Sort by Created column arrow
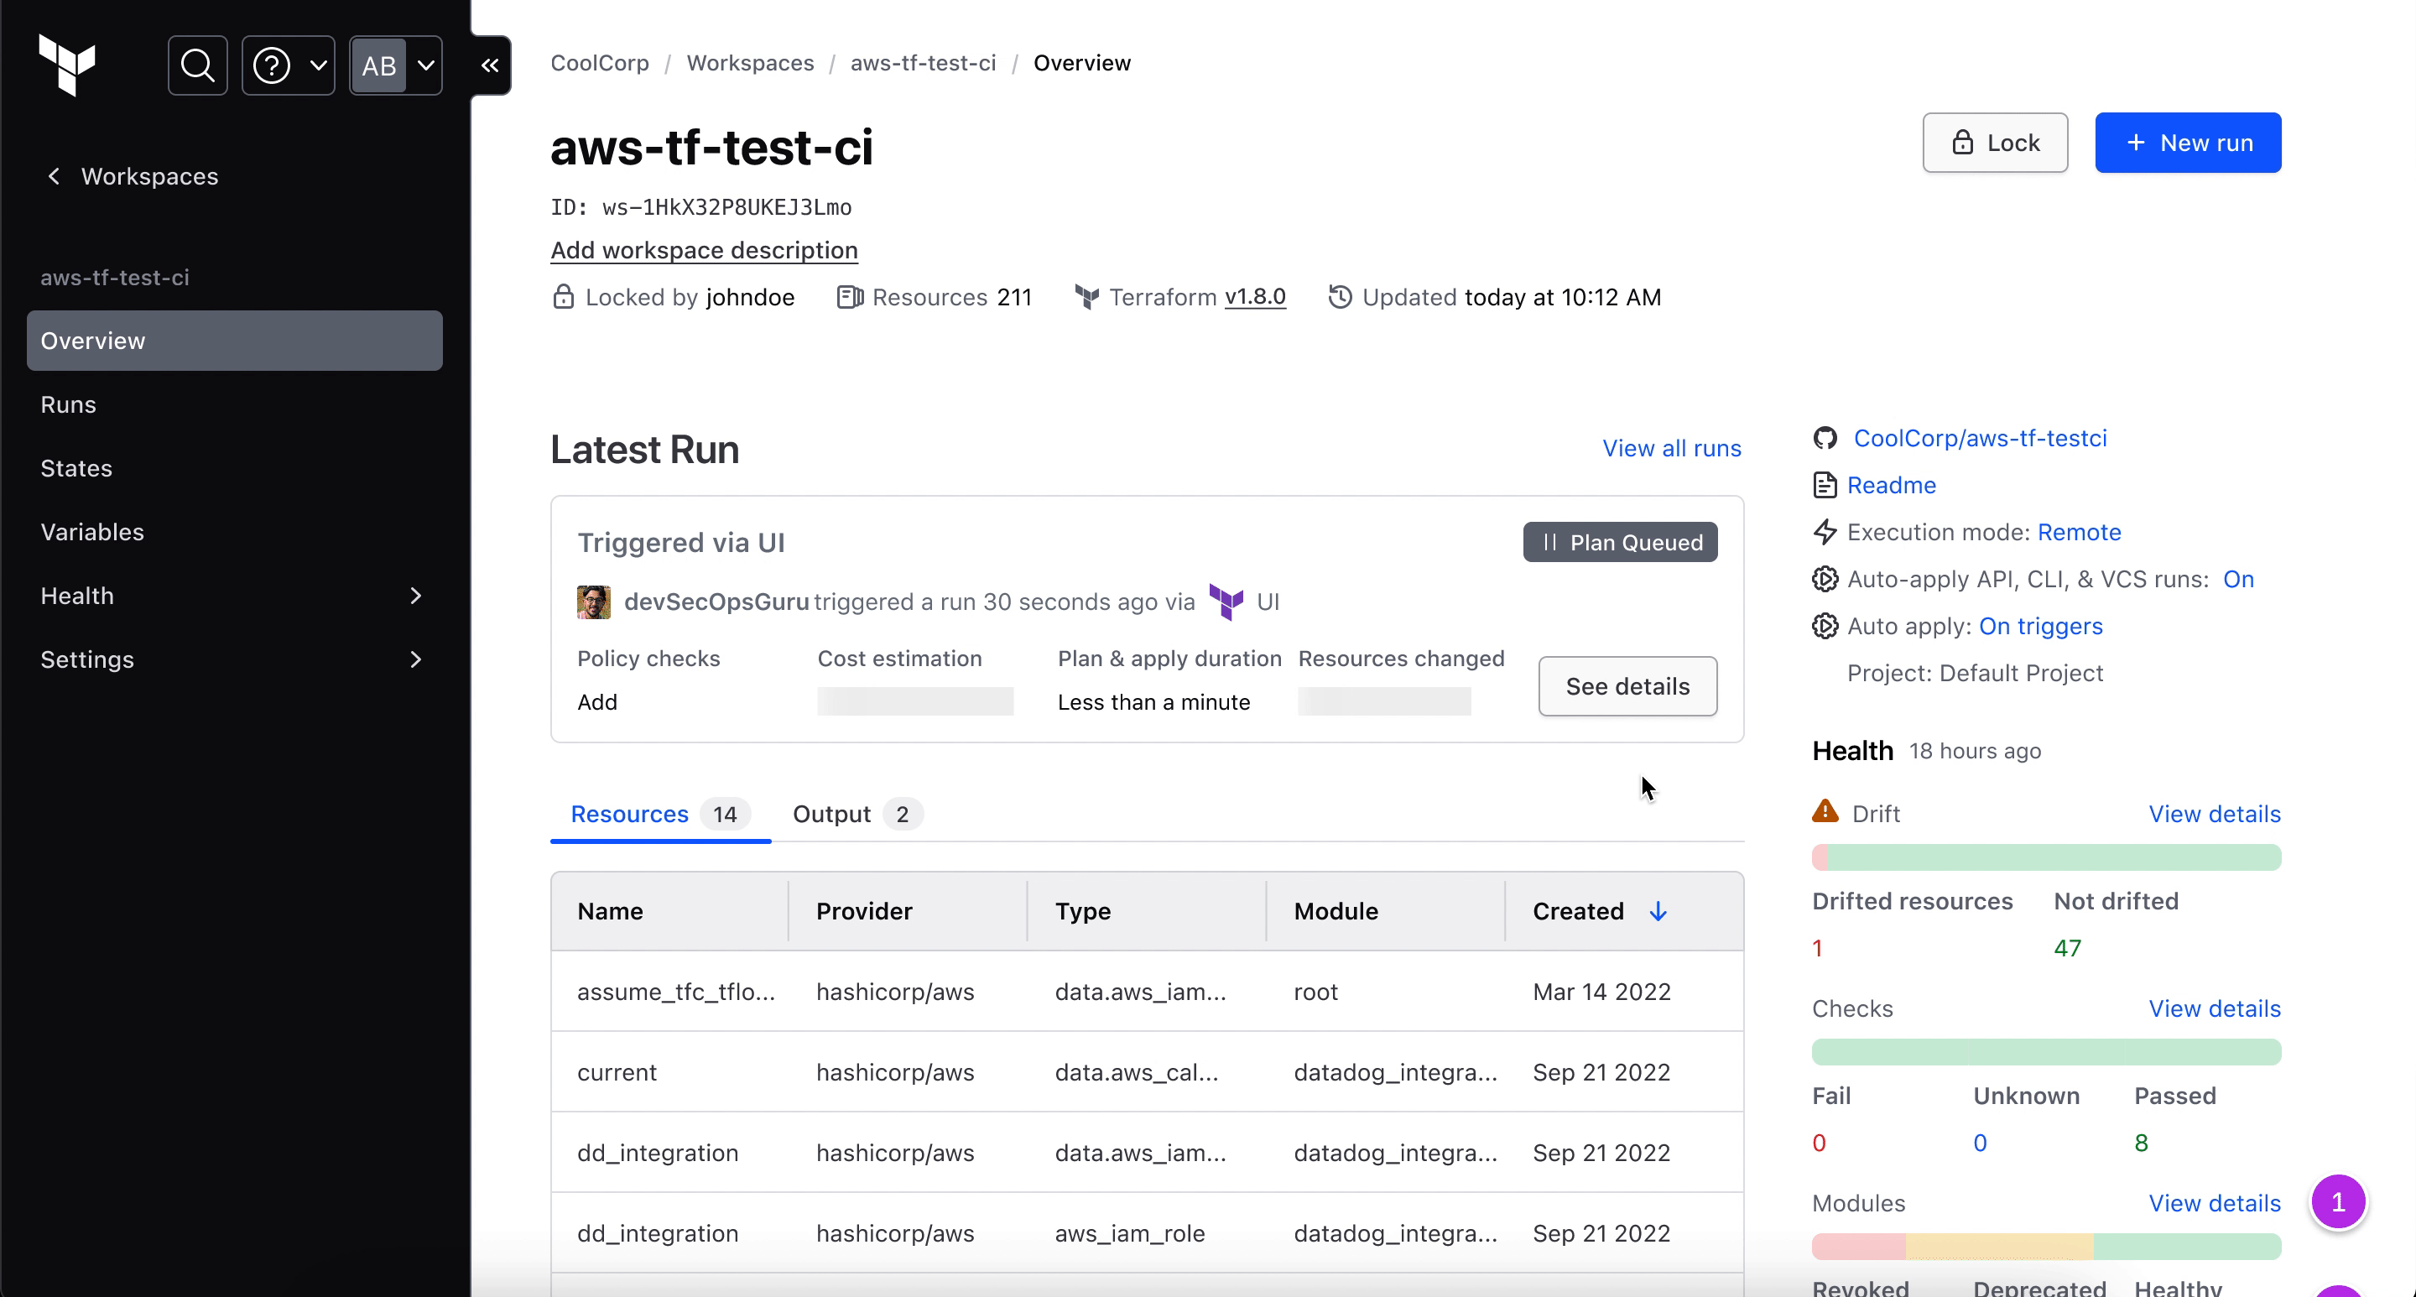The height and width of the screenshot is (1297, 2416). (1658, 912)
